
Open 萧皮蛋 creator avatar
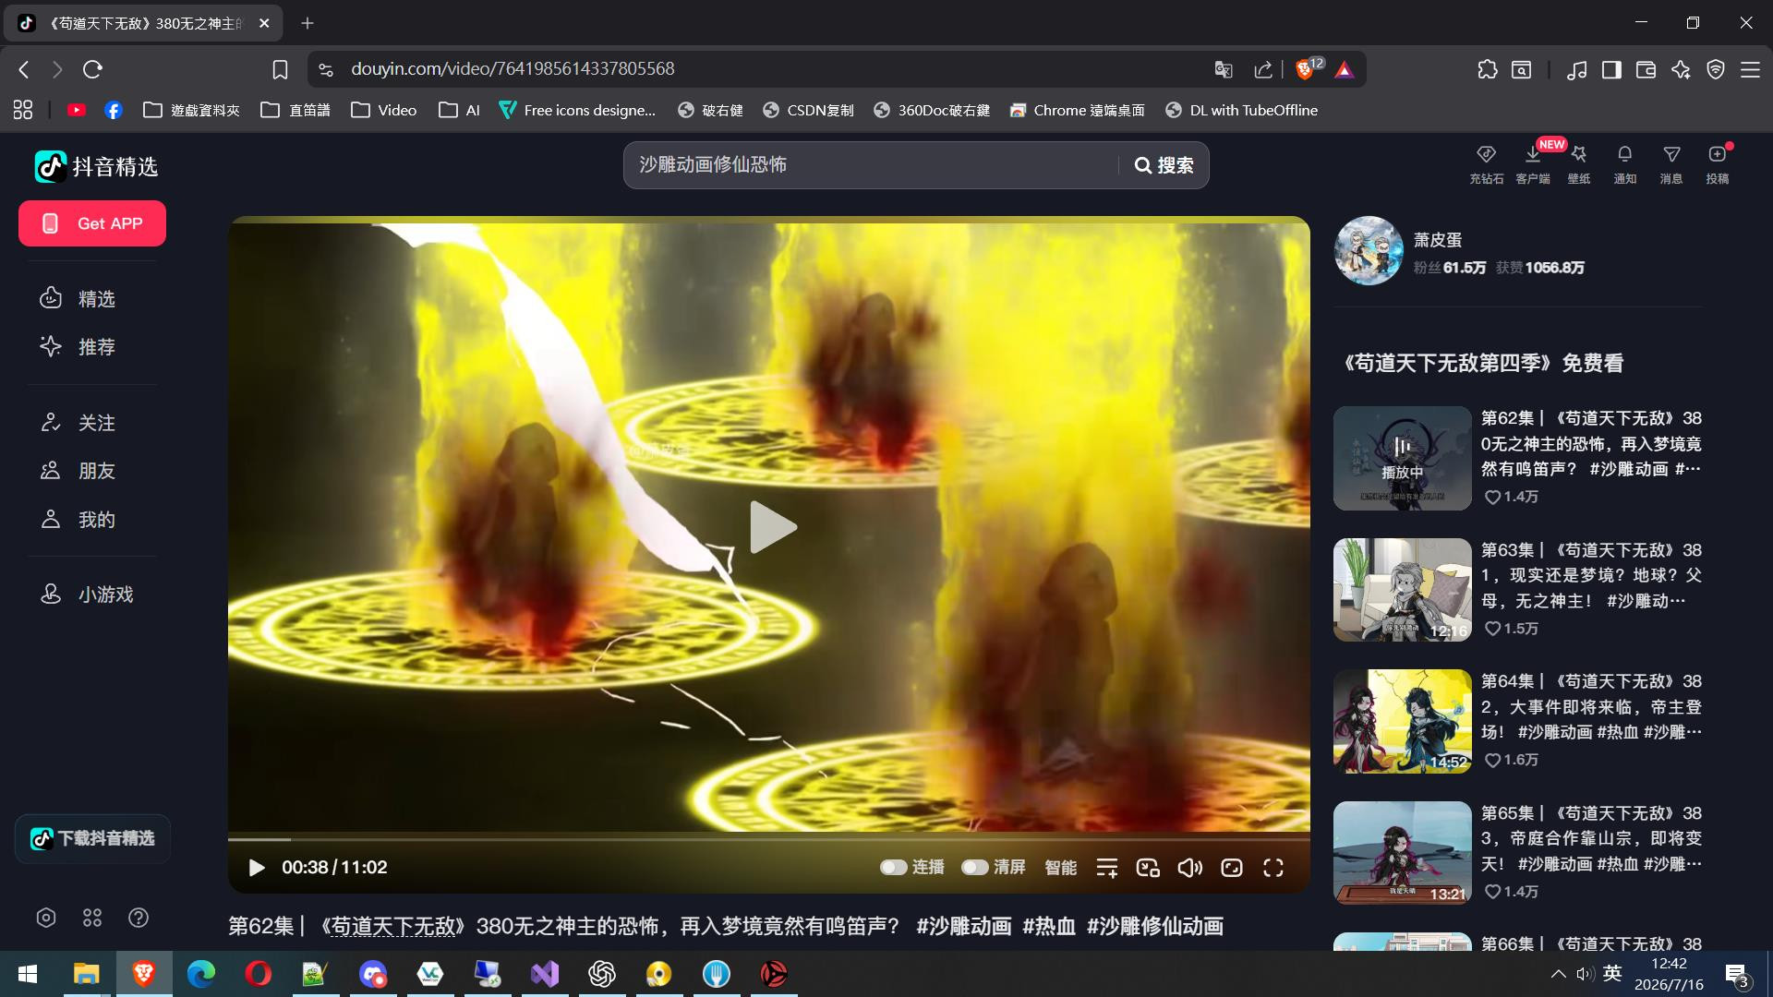[1369, 251]
